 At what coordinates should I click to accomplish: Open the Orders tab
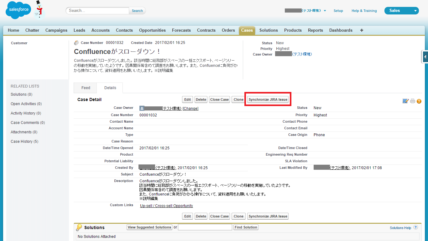point(228,30)
